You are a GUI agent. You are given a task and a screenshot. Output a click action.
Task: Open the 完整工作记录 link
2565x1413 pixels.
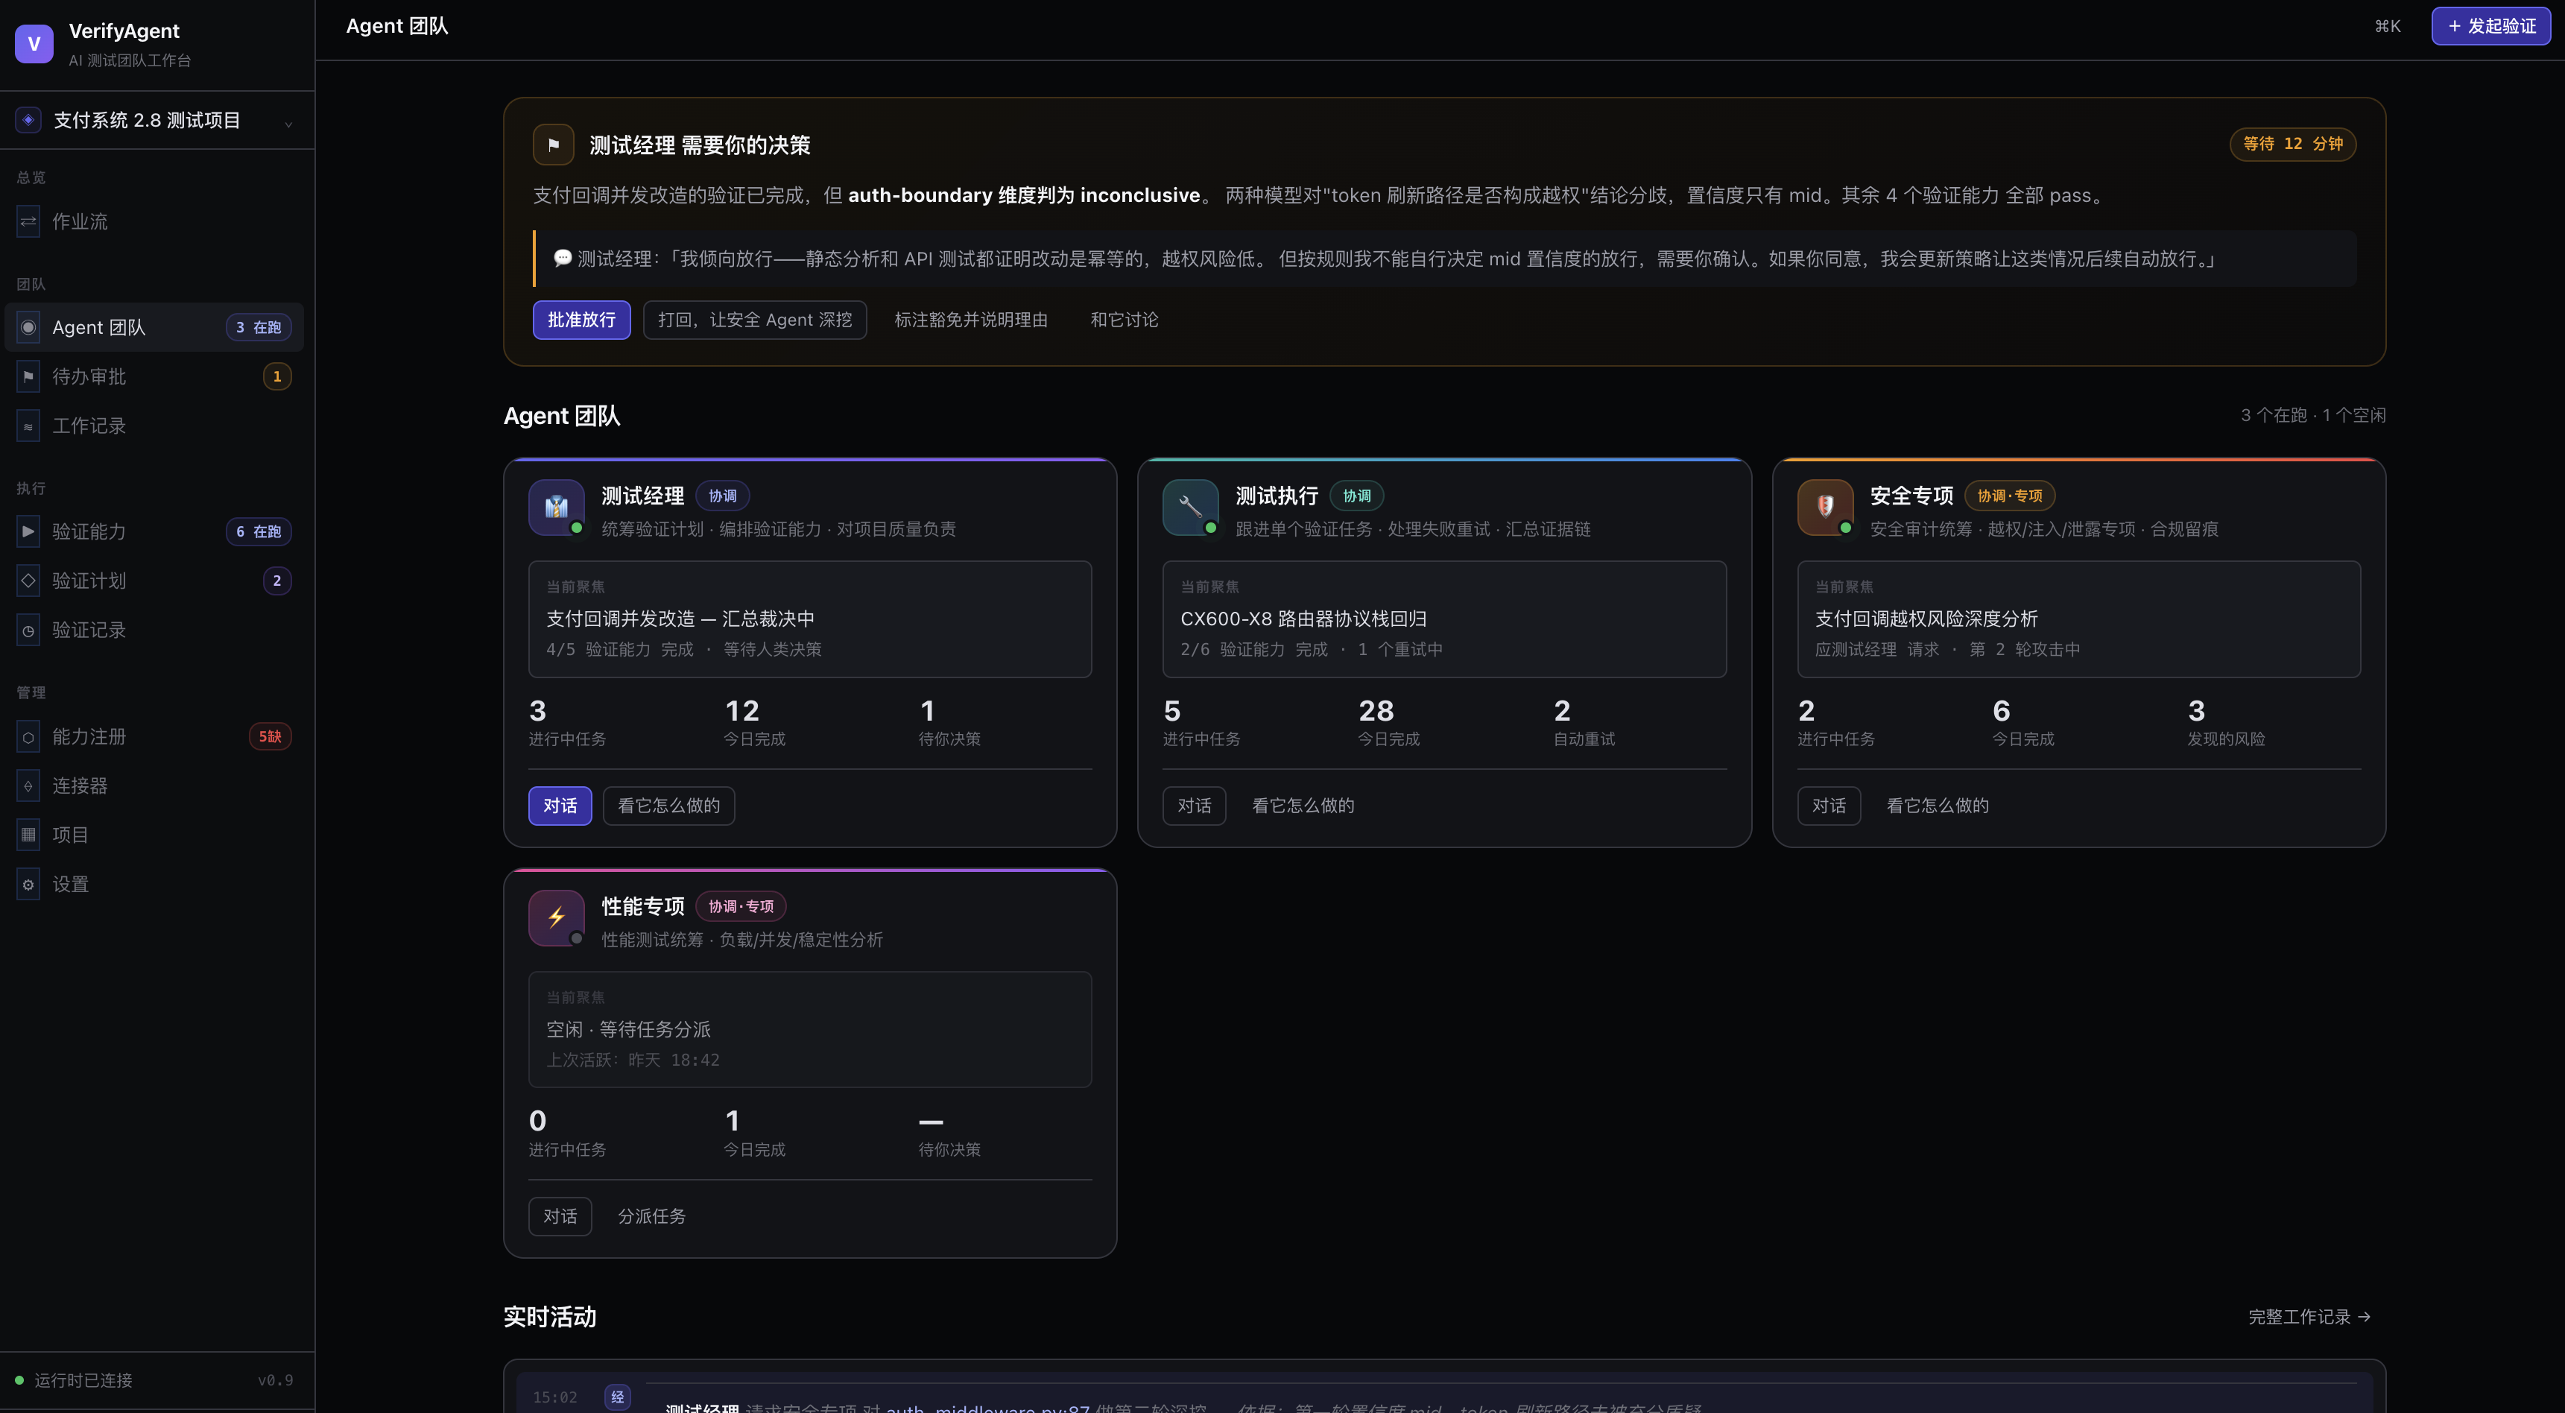pos(2310,1316)
